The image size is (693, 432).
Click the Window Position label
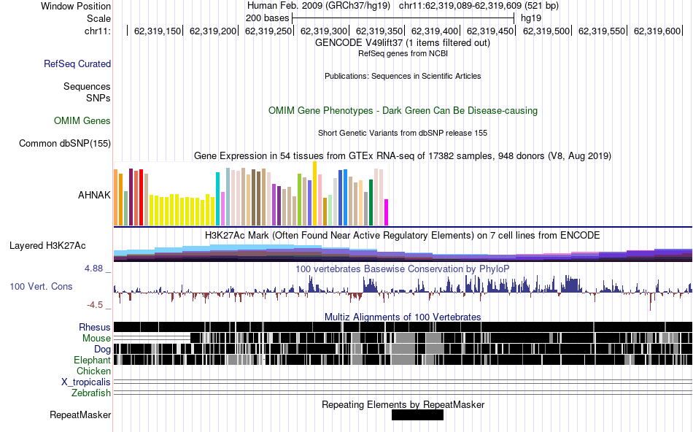point(76,6)
